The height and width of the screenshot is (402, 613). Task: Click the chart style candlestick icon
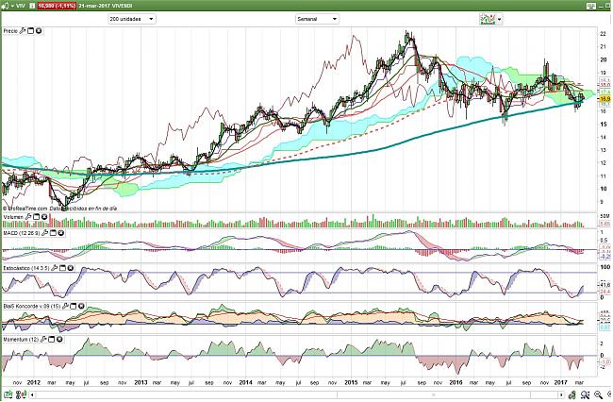(x=488, y=19)
